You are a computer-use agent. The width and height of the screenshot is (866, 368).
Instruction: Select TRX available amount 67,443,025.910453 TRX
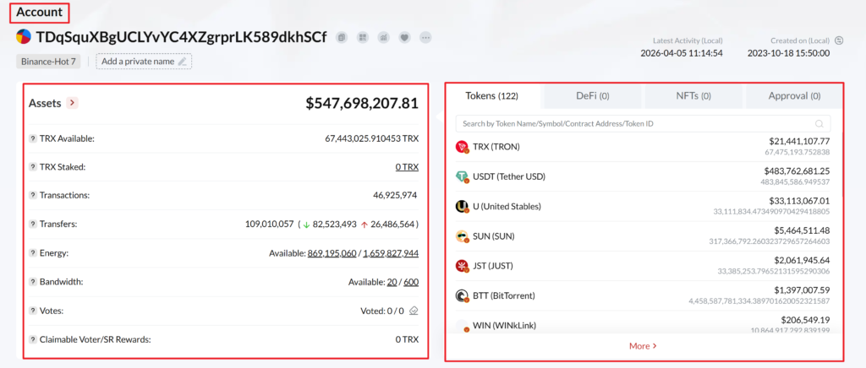coord(372,138)
